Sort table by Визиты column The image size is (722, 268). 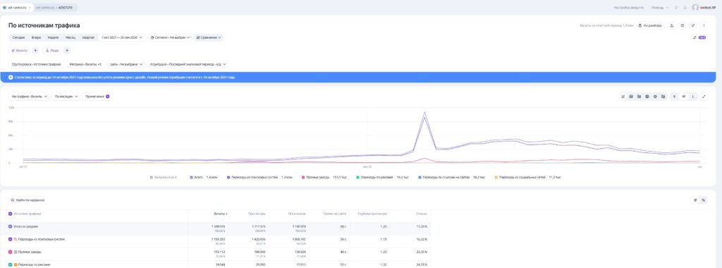point(221,214)
